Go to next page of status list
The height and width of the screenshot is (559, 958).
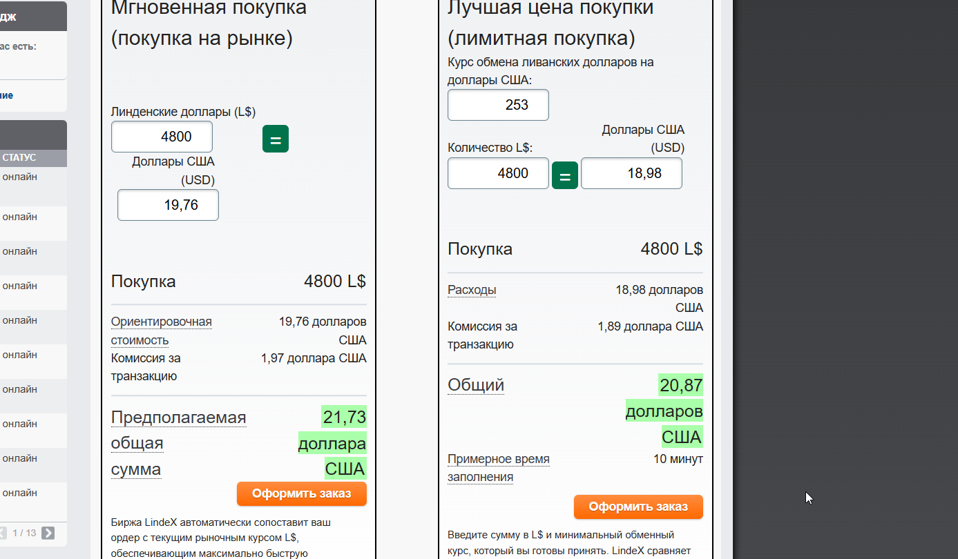pos(48,533)
